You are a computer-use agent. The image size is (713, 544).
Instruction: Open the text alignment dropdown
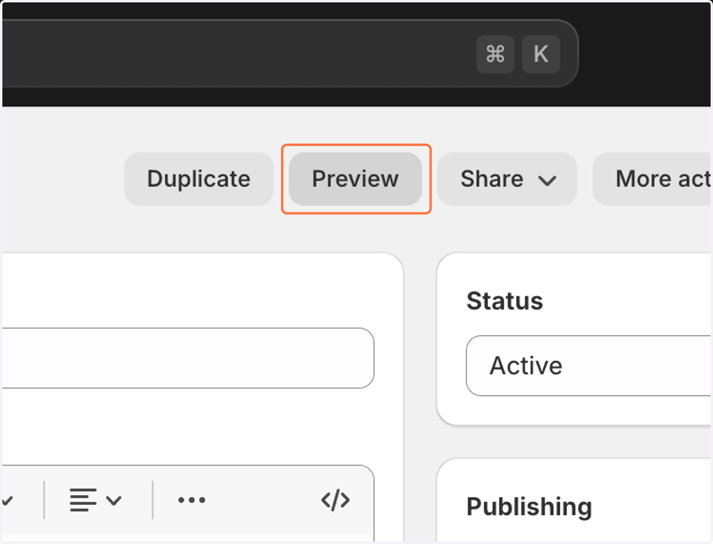click(95, 500)
